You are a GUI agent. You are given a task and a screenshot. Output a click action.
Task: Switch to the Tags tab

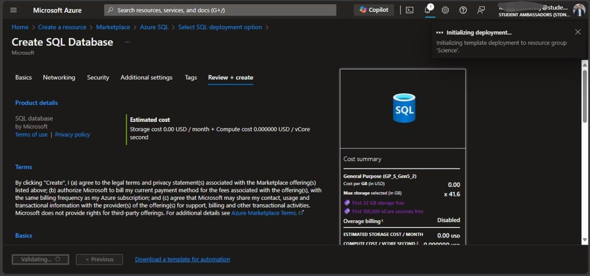point(191,77)
